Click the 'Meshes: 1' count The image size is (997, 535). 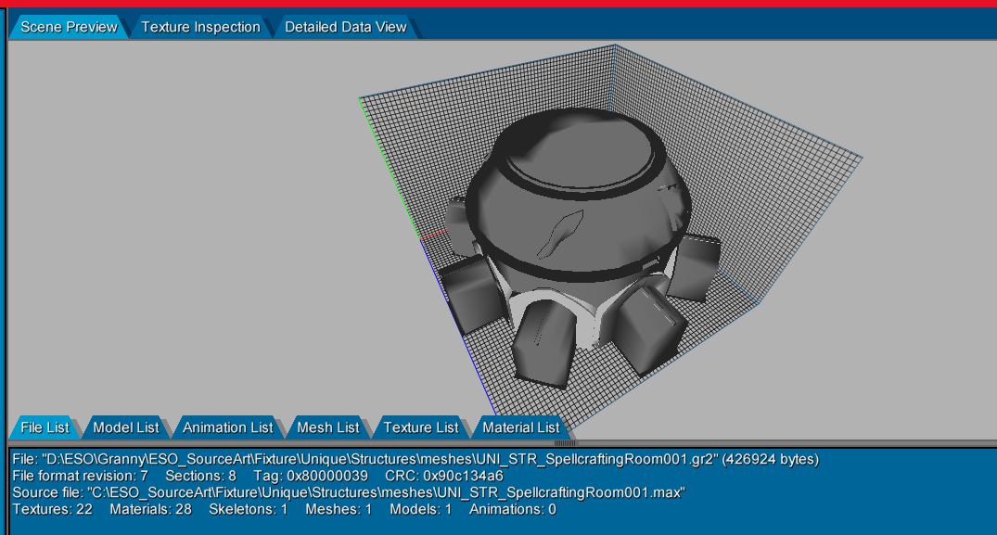(x=339, y=509)
